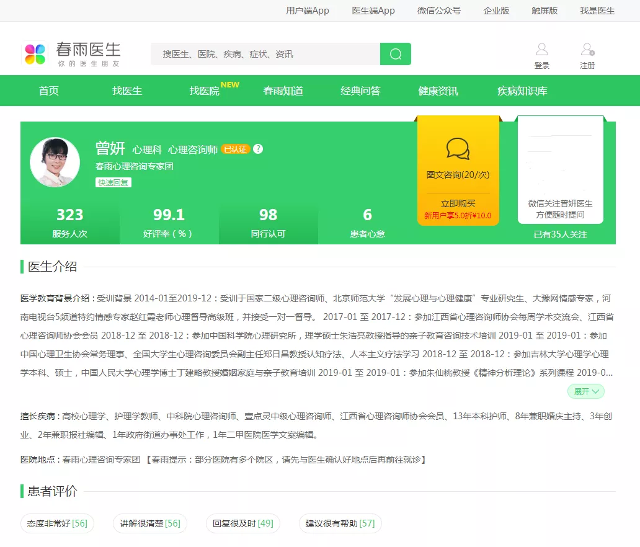Image resolution: width=640 pixels, height=547 pixels.
Task: Toggle the 回复很及时 review filter
Action: (x=242, y=523)
